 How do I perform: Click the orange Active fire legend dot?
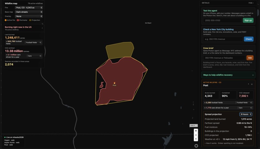pyautogui.click(x=5, y=20)
